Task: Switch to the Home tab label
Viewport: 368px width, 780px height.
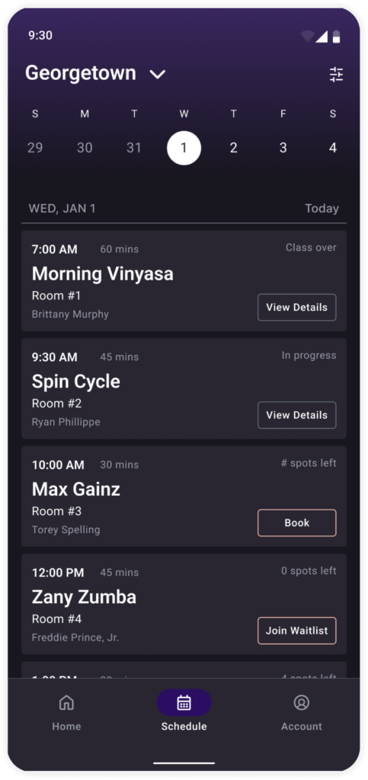Action: point(66,726)
